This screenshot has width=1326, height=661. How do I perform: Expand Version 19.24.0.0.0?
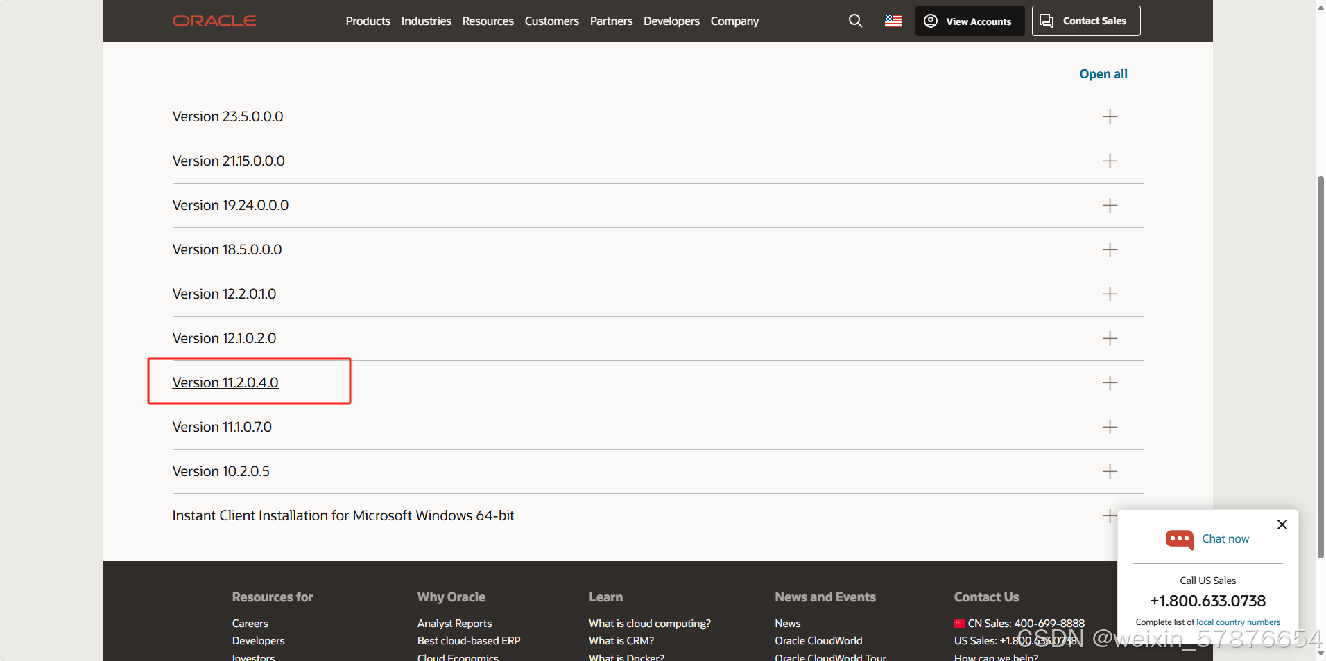pyautogui.click(x=1109, y=205)
